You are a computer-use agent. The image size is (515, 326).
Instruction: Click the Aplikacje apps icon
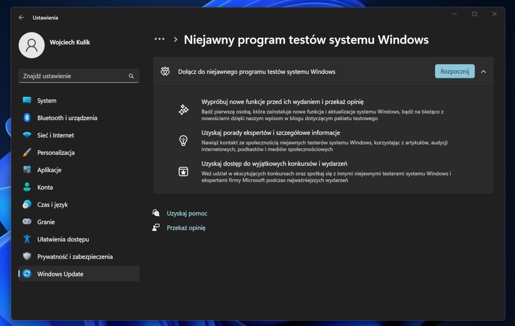point(27,170)
